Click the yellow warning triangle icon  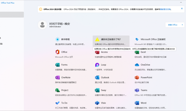point(97,39)
